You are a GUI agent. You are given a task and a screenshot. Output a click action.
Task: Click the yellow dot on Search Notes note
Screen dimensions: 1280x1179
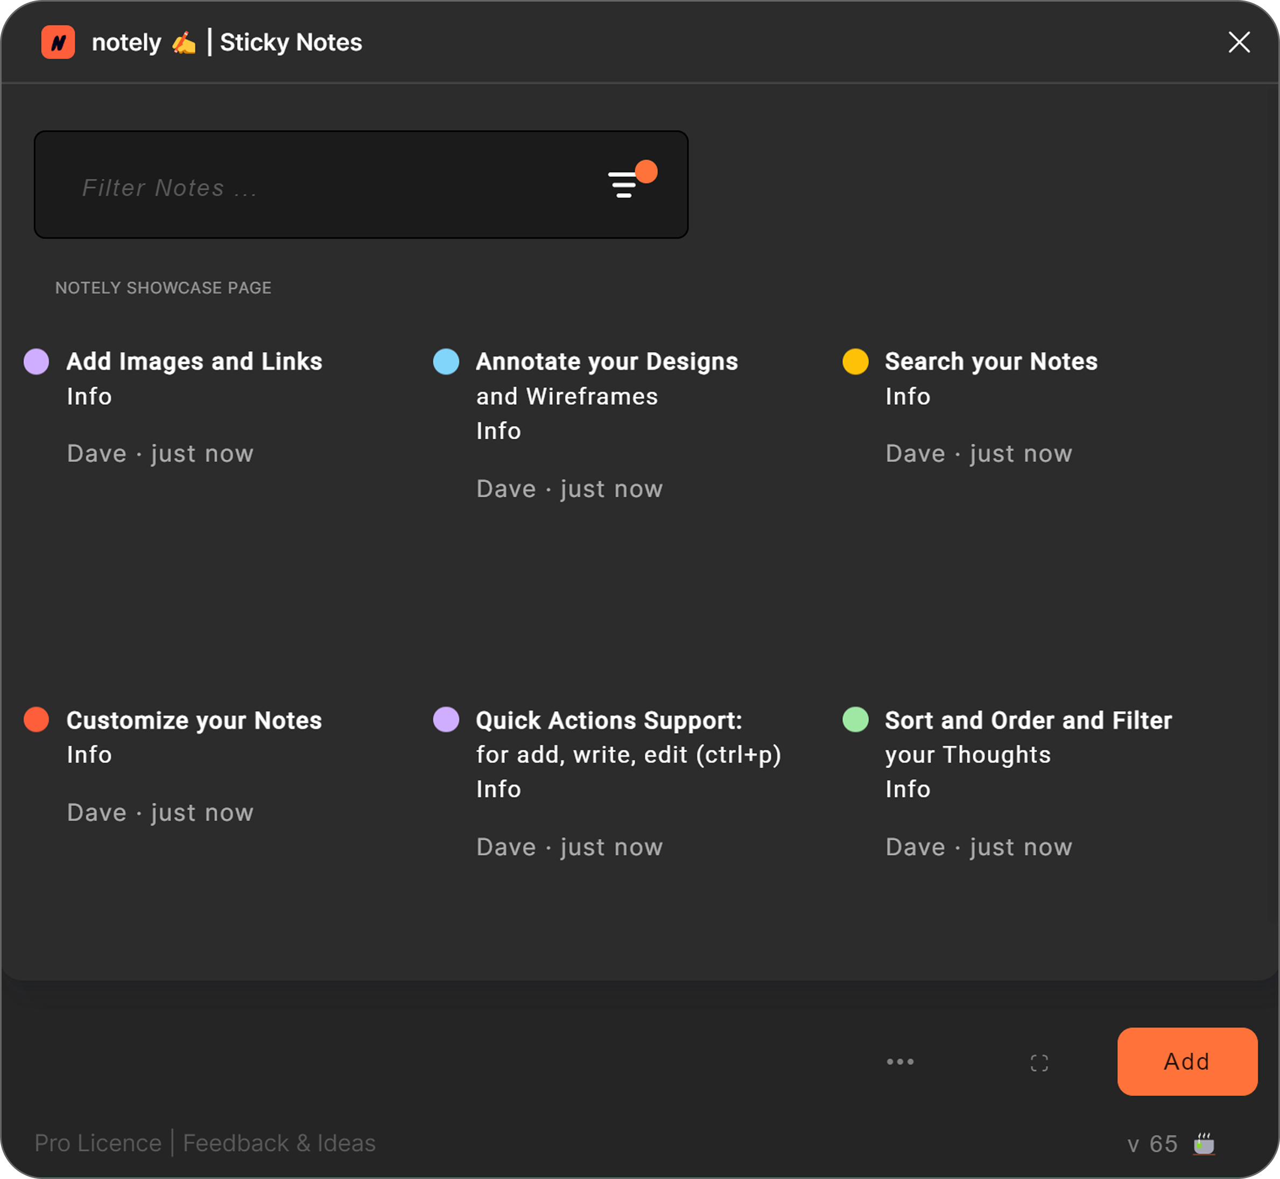click(x=855, y=362)
